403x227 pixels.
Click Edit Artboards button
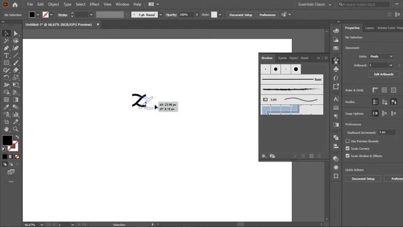[x=383, y=74]
